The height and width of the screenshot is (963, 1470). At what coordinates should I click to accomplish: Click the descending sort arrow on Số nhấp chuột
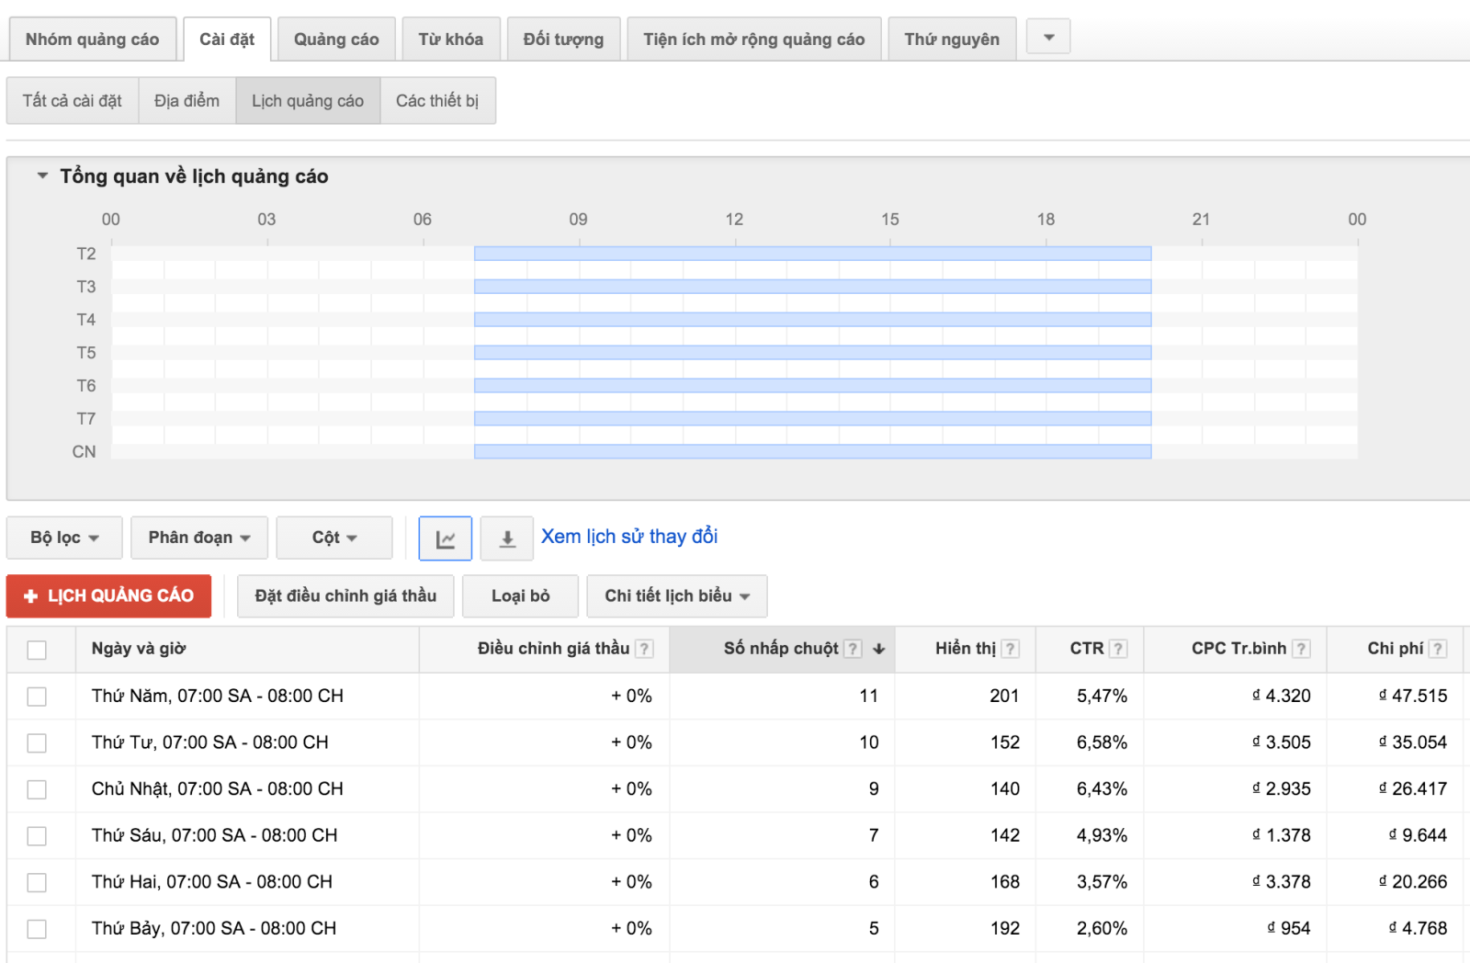click(x=879, y=649)
